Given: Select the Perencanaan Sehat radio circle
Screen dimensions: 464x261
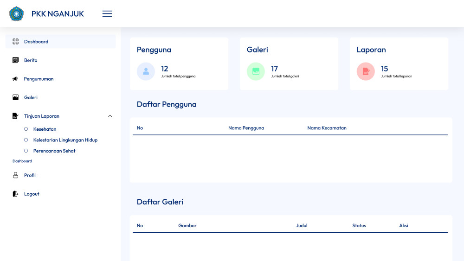Looking at the screenshot, I should [x=26, y=151].
